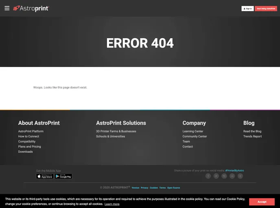Click the AstroPrint rocket logo

[31, 9]
